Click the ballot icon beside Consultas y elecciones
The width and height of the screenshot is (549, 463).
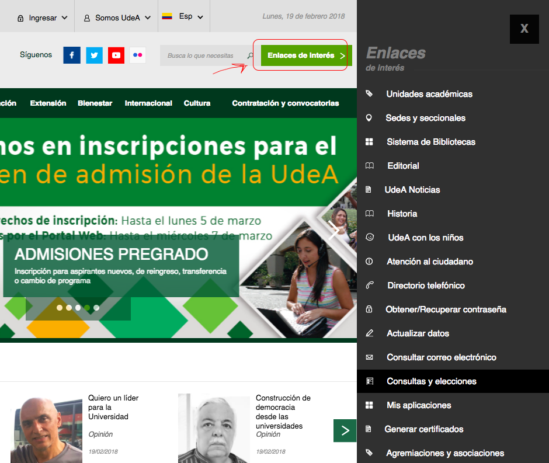click(369, 381)
